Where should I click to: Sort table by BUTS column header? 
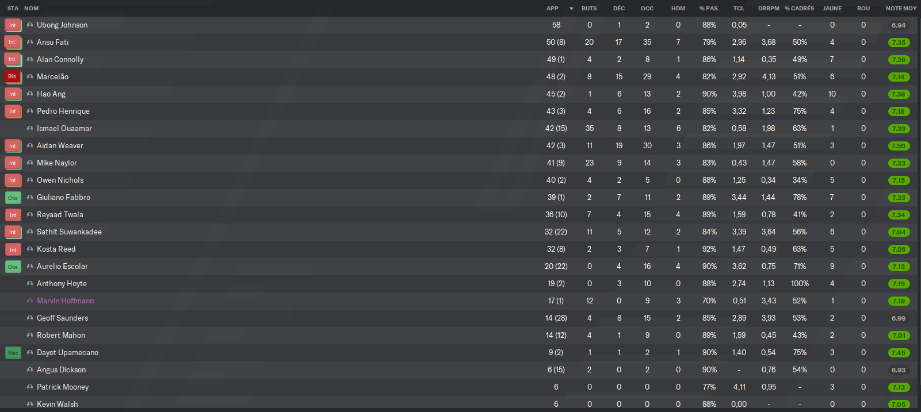pyautogui.click(x=589, y=9)
